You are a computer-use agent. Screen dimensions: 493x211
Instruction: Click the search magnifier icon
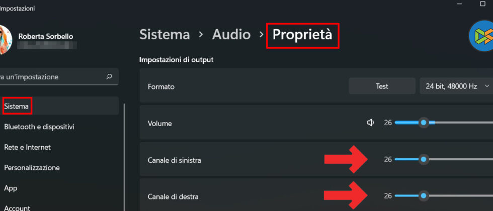coord(109,77)
